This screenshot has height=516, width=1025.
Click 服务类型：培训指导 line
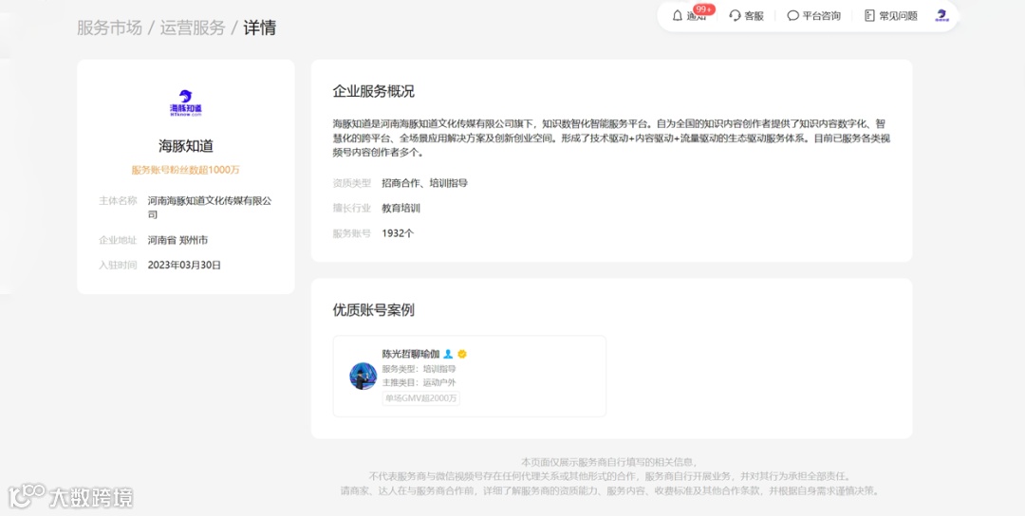coord(419,369)
